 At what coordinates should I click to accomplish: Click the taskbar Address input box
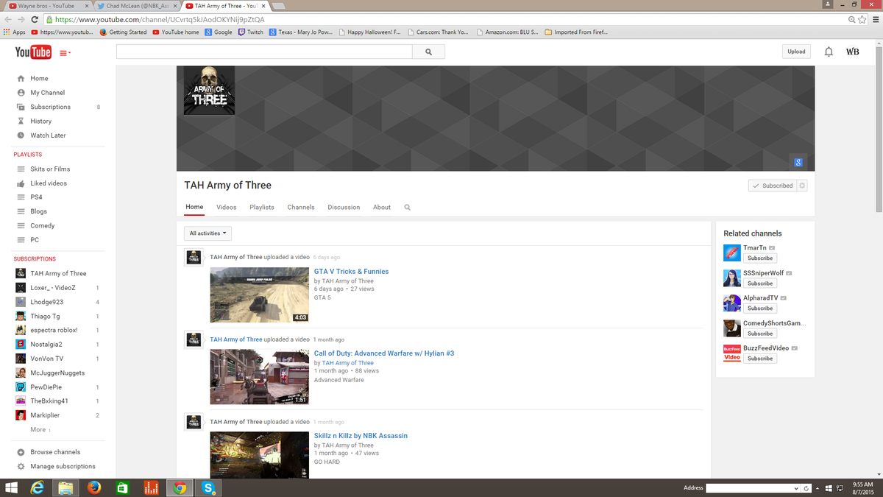click(x=748, y=488)
